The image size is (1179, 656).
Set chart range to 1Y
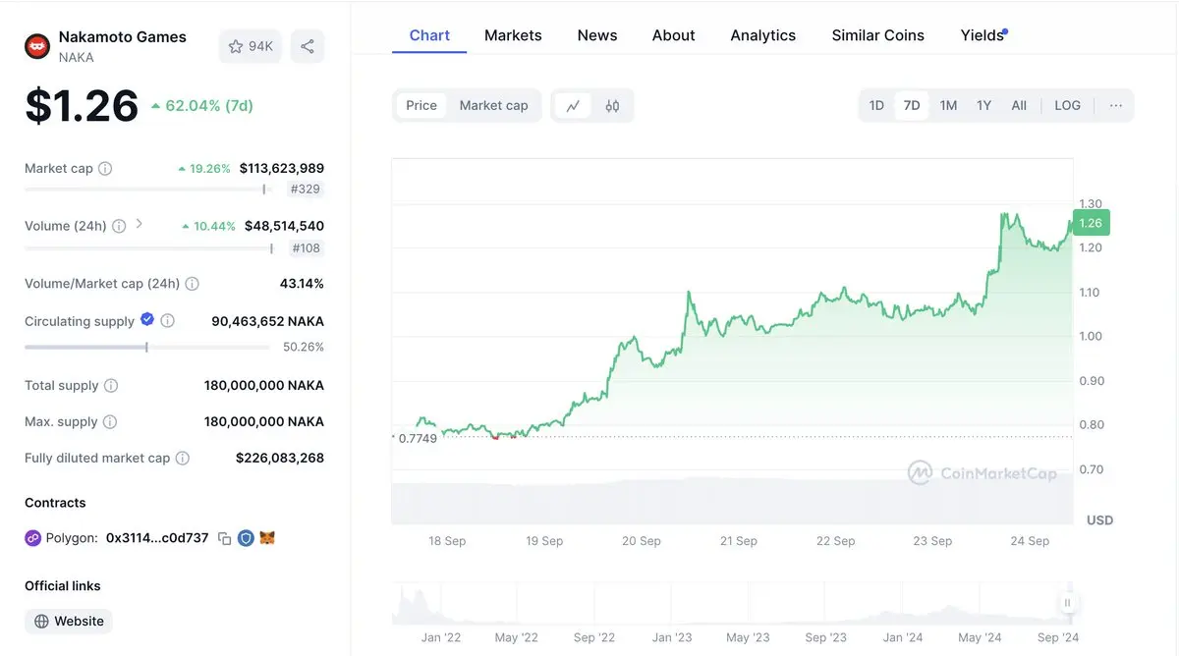(983, 106)
